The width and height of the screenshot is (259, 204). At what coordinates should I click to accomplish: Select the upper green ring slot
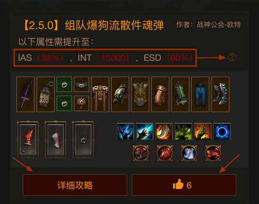point(64,84)
